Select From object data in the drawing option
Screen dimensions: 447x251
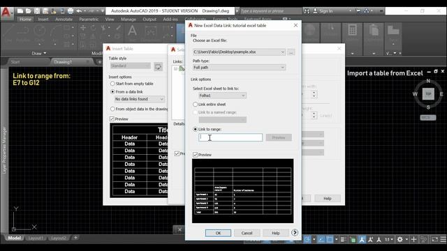coord(112,109)
